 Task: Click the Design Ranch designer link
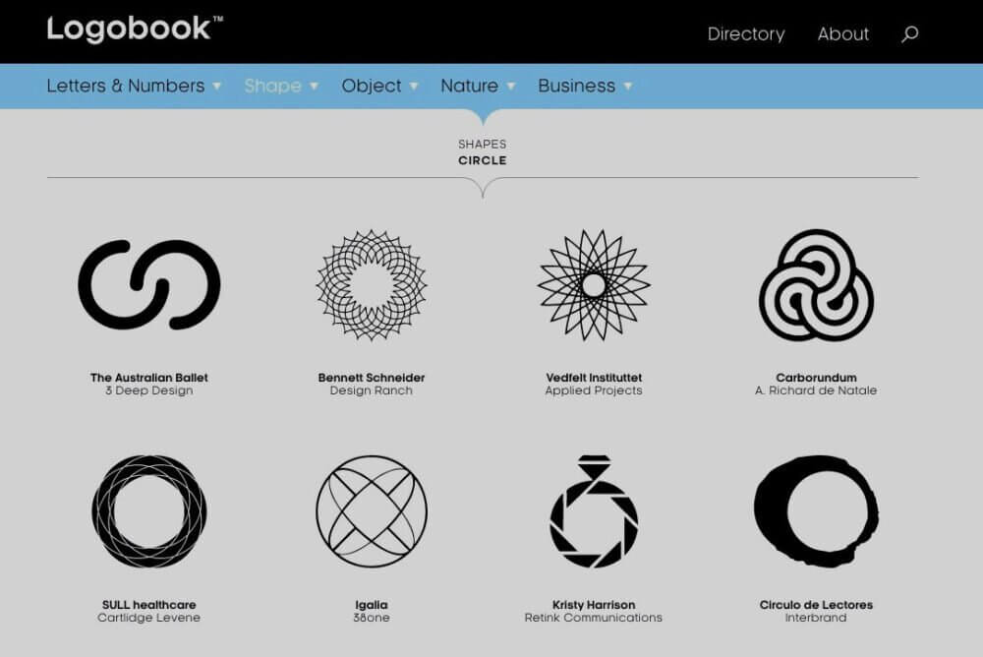coord(371,389)
